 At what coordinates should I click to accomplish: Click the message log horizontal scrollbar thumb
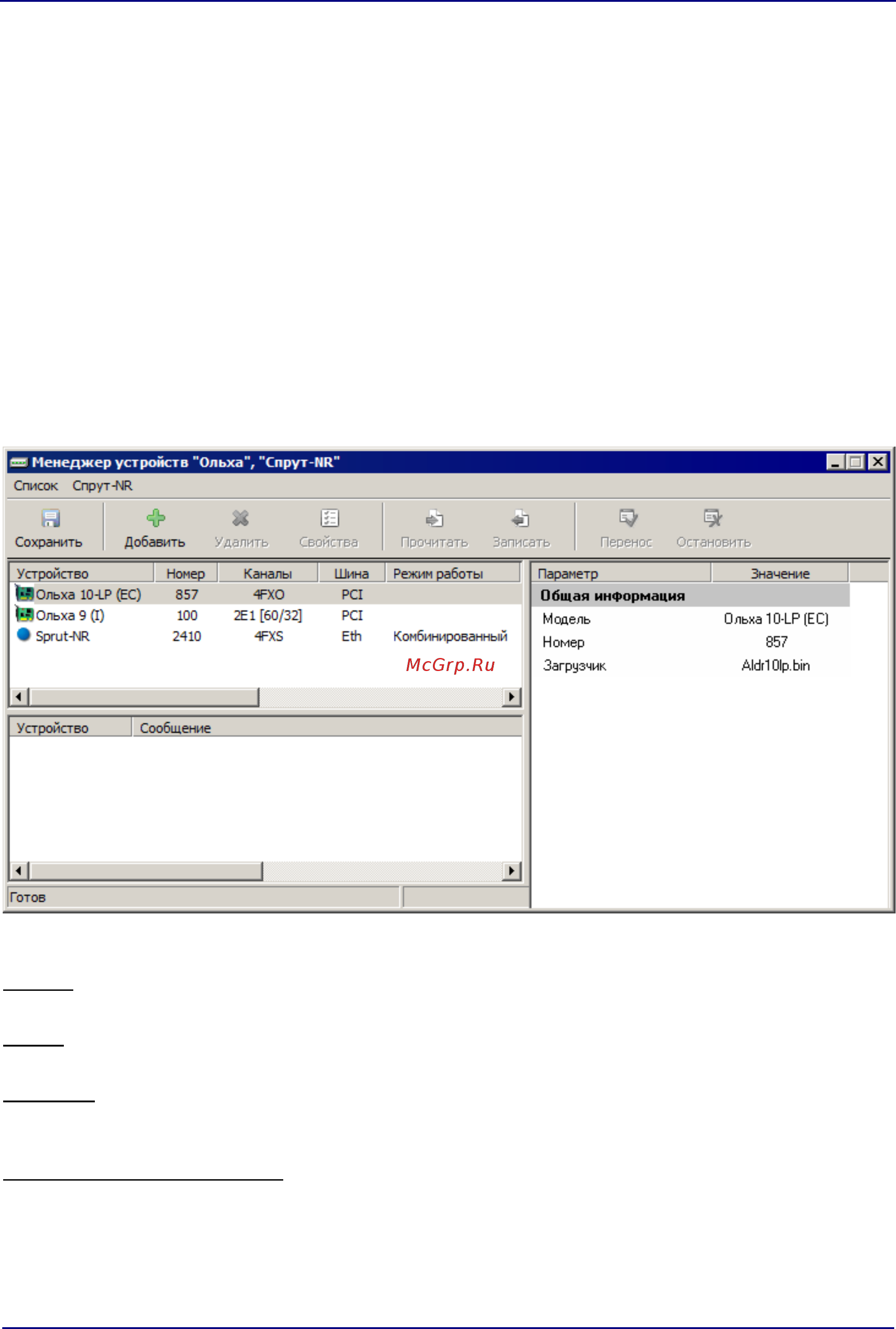(146, 871)
